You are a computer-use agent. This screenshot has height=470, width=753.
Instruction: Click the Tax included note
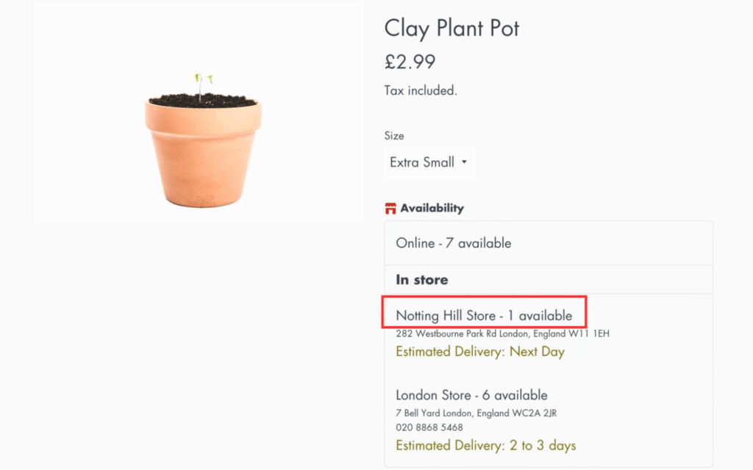click(x=421, y=91)
